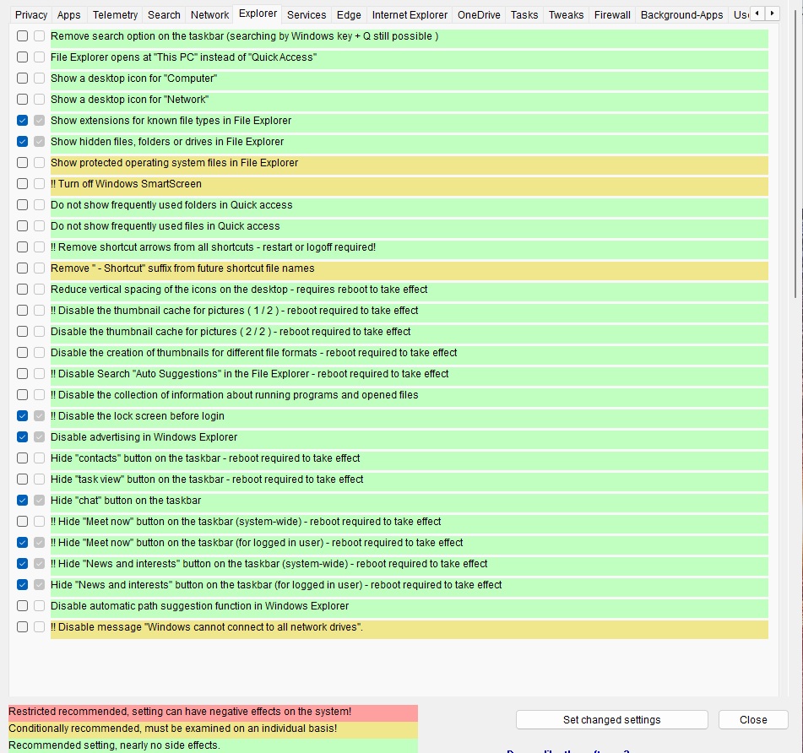The image size is (803, 753).
Task: Check left box for Hide "task view" button
Action: point(23,479)
